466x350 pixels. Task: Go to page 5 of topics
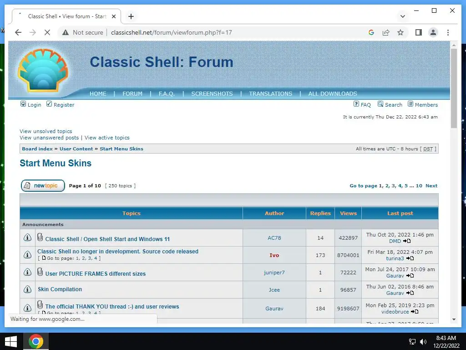click(406, 186)
